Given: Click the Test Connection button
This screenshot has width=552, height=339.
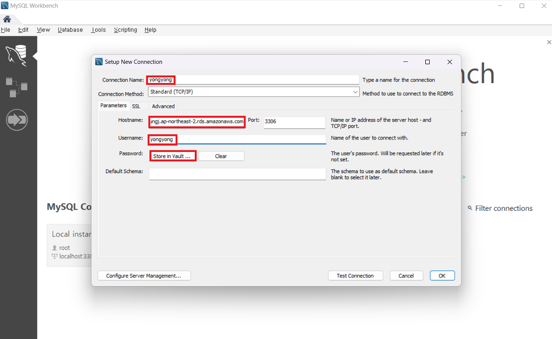Looking at the screenshot, I should pos(355,276).
